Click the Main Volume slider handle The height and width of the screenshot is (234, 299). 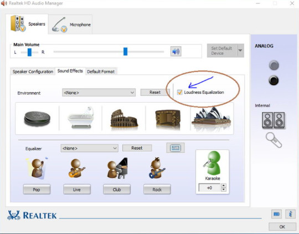tap(125, 52)
